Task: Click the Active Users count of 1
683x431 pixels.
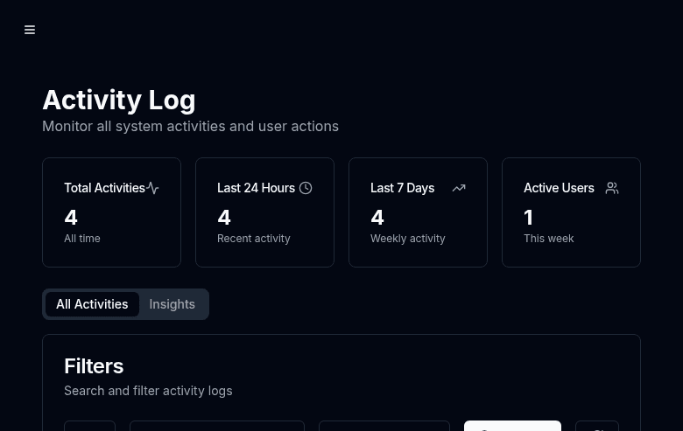Action: point(528,218)
